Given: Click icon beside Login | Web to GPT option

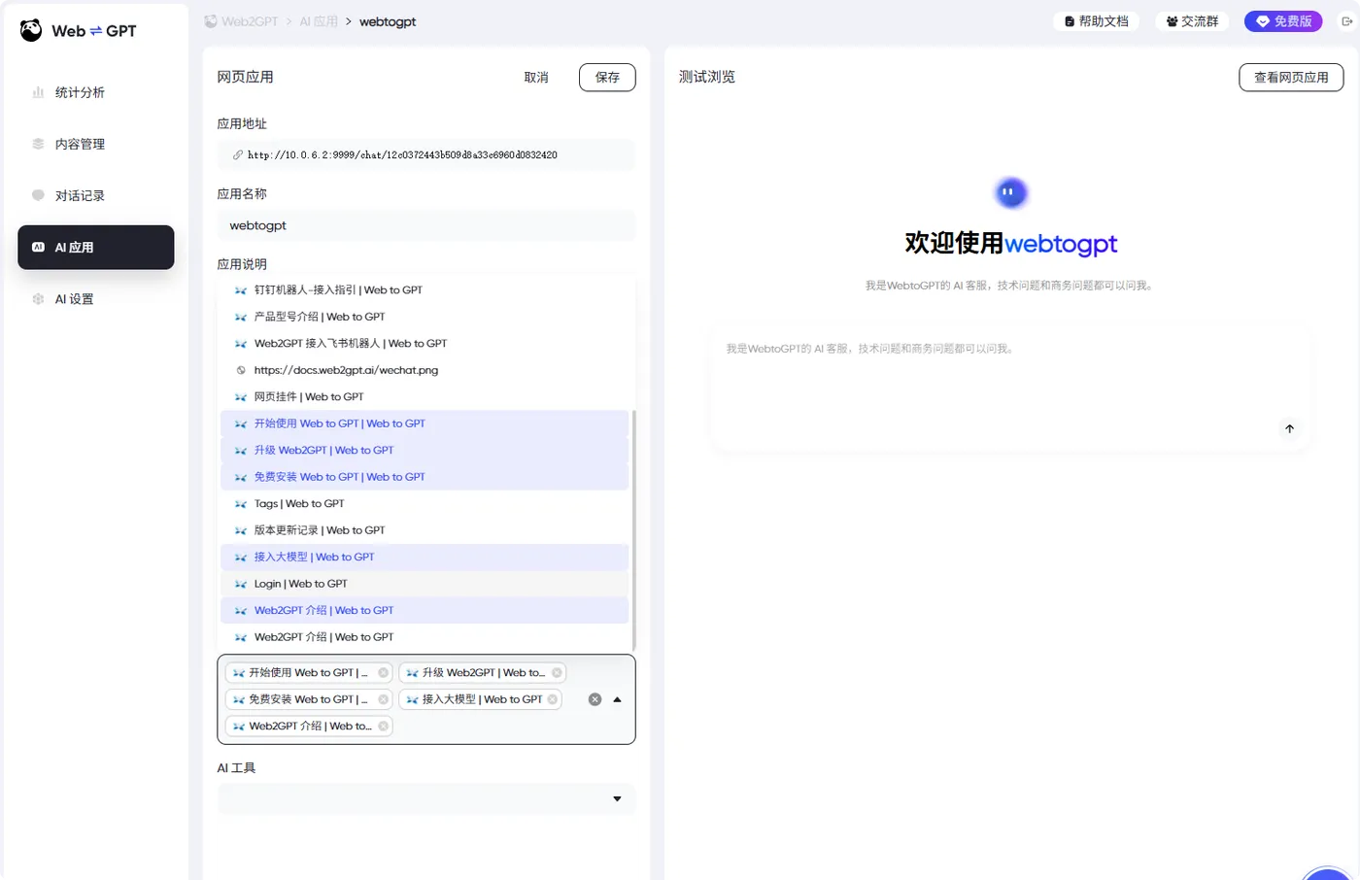Looking at the screenshot, I should (241, 584).
